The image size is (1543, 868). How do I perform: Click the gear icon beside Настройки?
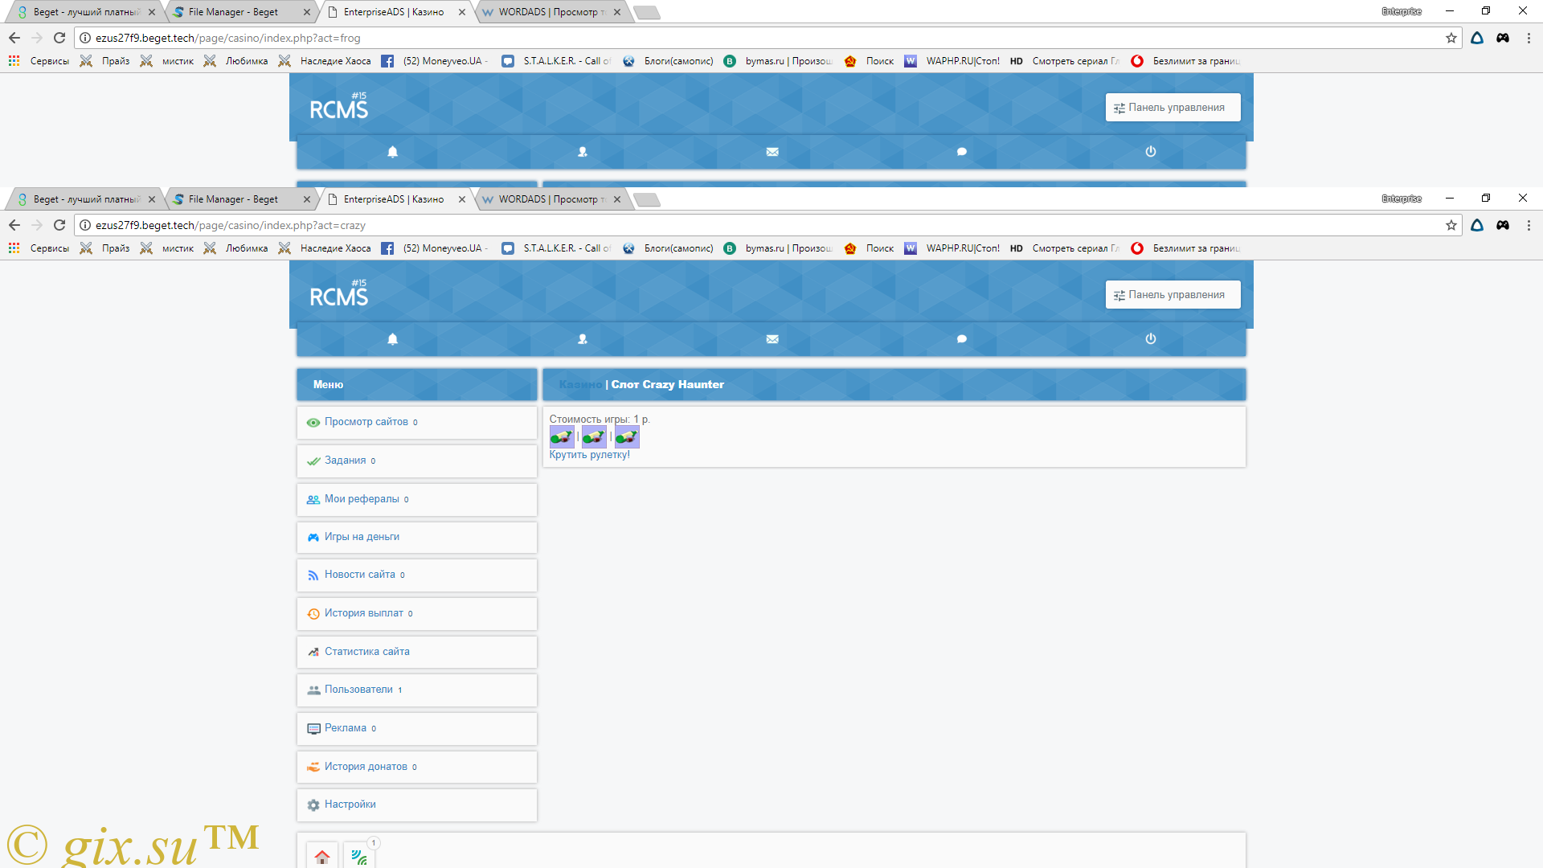(x=313, y=805)
